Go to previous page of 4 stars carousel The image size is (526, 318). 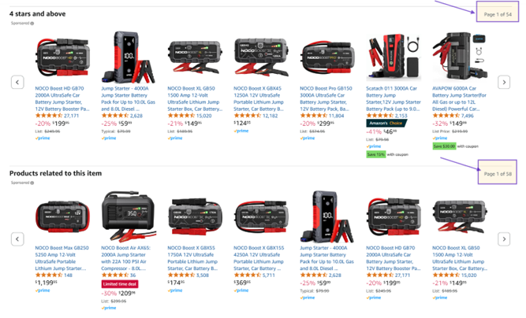[17, 82]
